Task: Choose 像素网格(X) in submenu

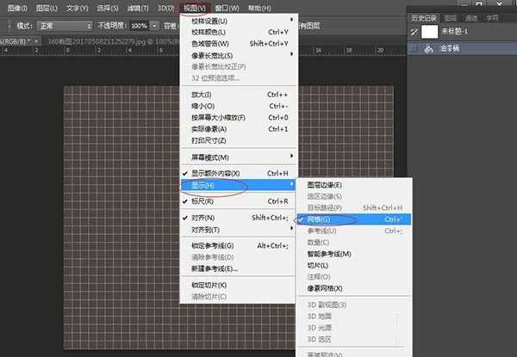Action: pos(325,288)
